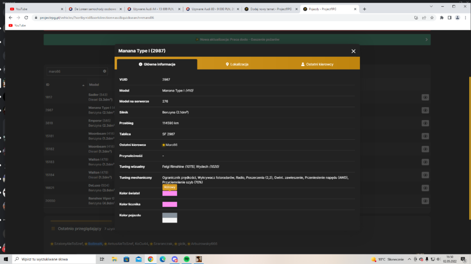Open the Nowa aktualizacja announcement banner
Viewport: 471px width, 264px height.
pos(237,39)
